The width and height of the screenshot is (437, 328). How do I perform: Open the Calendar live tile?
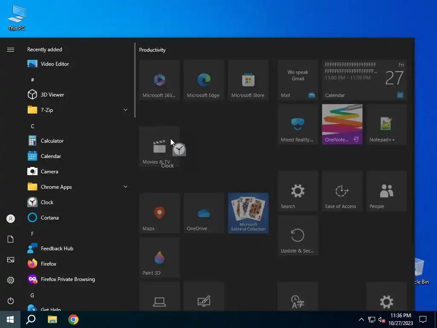tap(364, 80)
